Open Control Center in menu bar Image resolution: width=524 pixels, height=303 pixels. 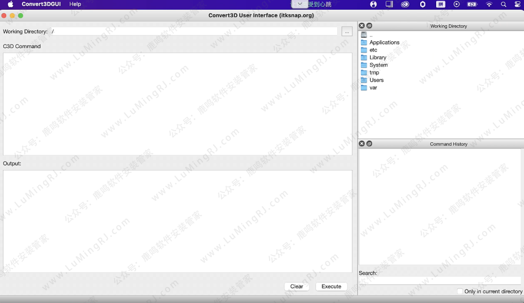pos(517,4)
